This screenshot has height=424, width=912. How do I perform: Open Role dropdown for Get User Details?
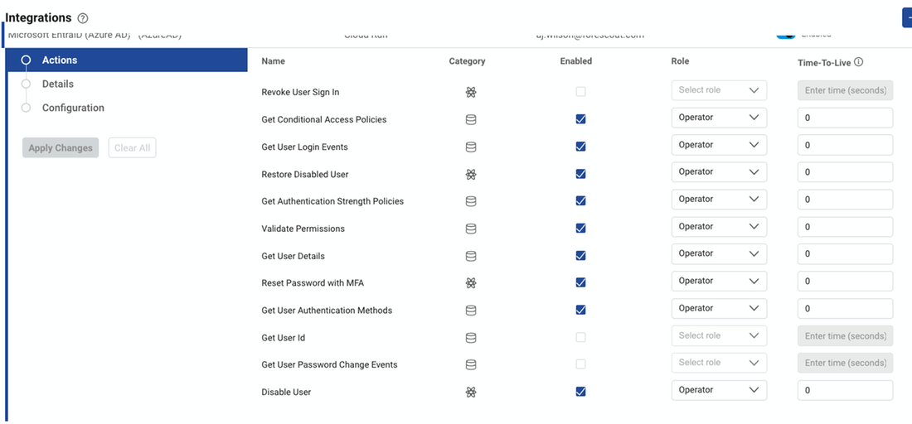[719, 253]
